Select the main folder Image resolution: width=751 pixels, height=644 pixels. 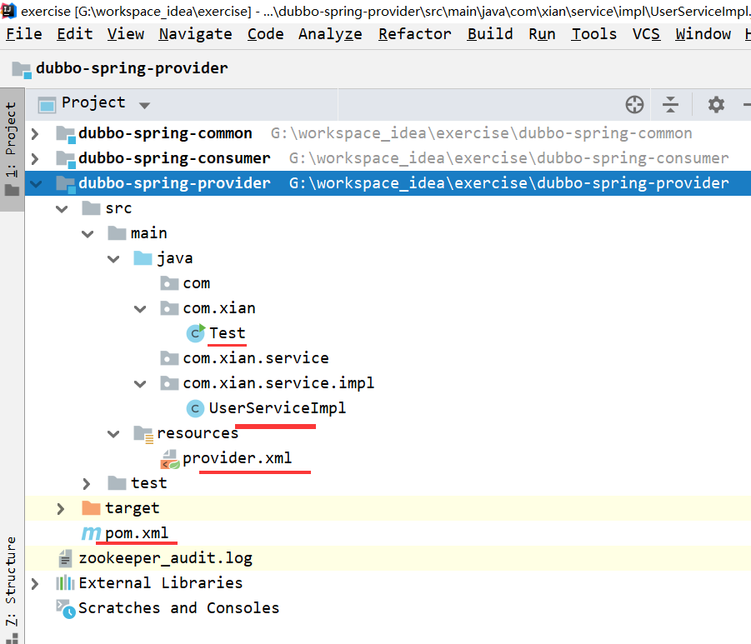pyautogui.click(x=388, y=233)
